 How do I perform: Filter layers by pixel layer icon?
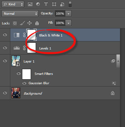pos(30,4)
